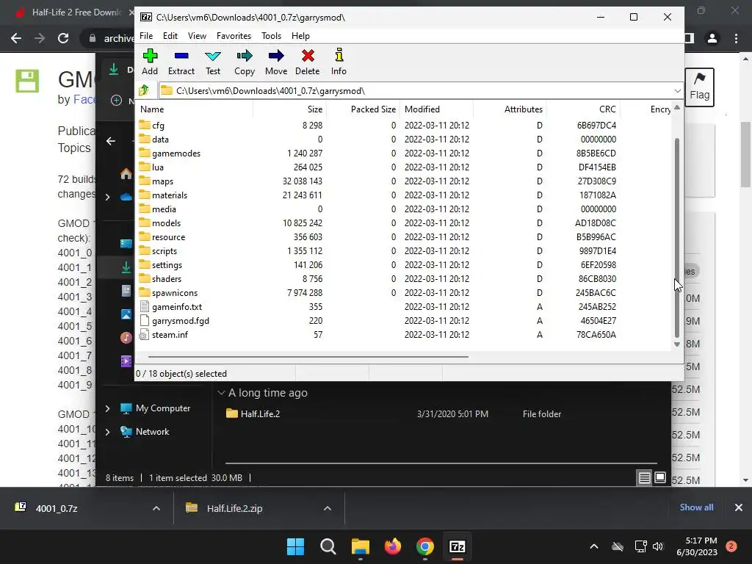Click Show all downloads link

696,507
